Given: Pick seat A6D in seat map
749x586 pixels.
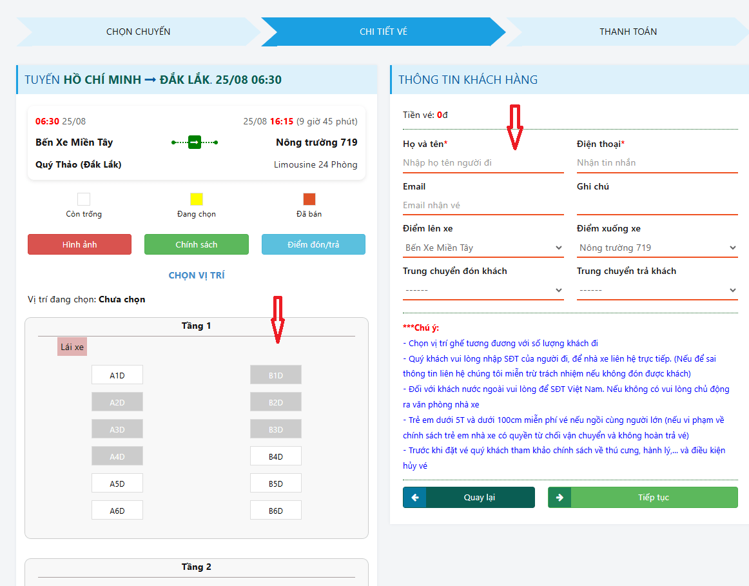Looking at the screenshot, I should pyautogui.click(x=117, y=511).
